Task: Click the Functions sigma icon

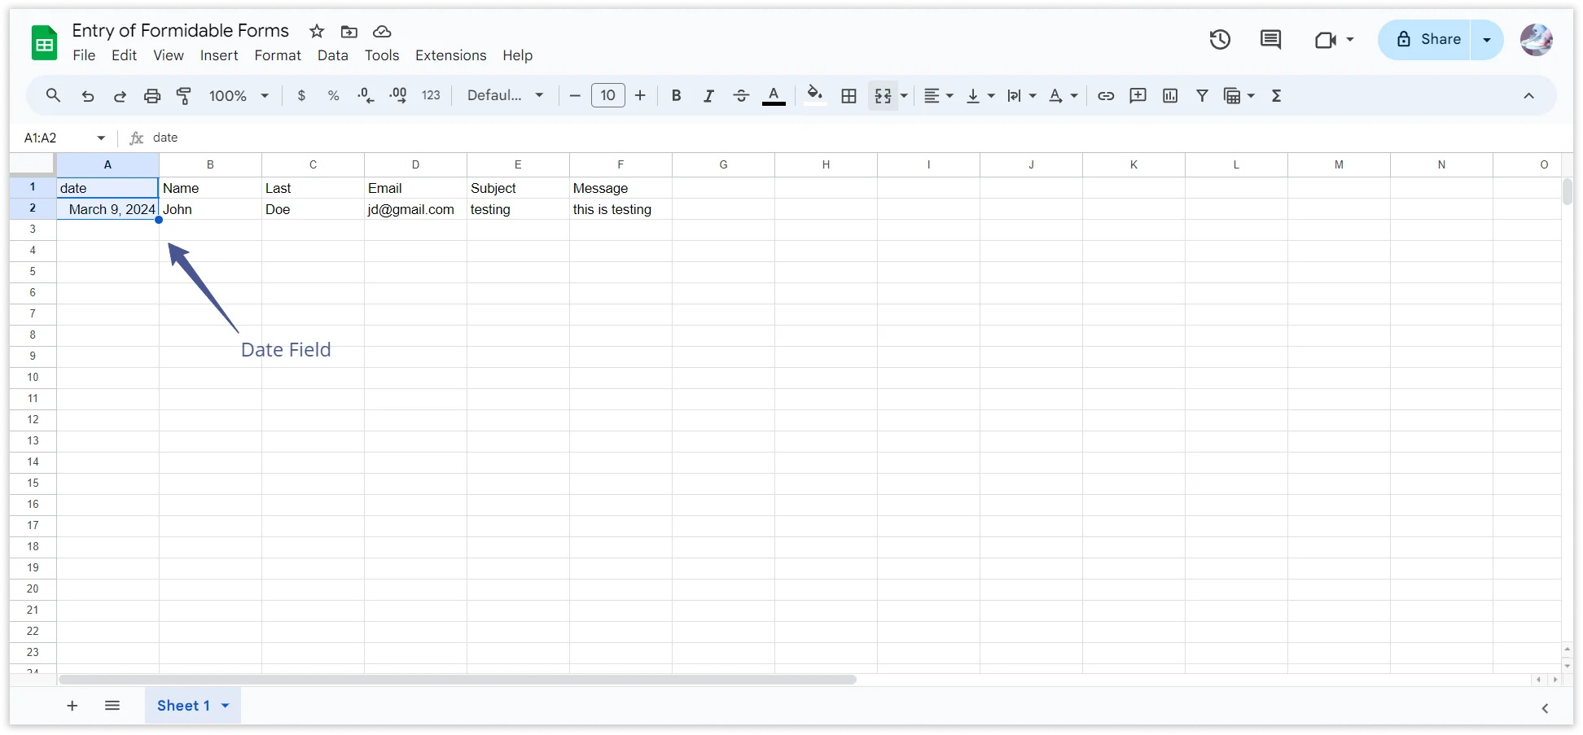Action: pyautogui.click(x=1276, y=96)
